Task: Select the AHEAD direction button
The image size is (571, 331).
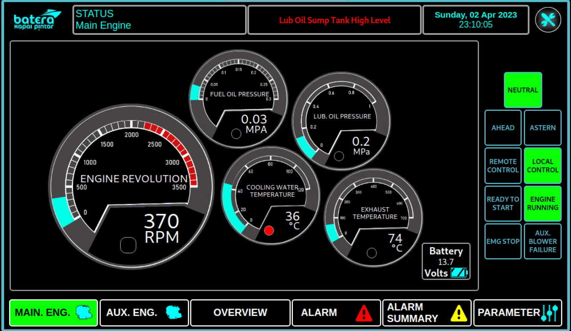Action: pos(503,128)
